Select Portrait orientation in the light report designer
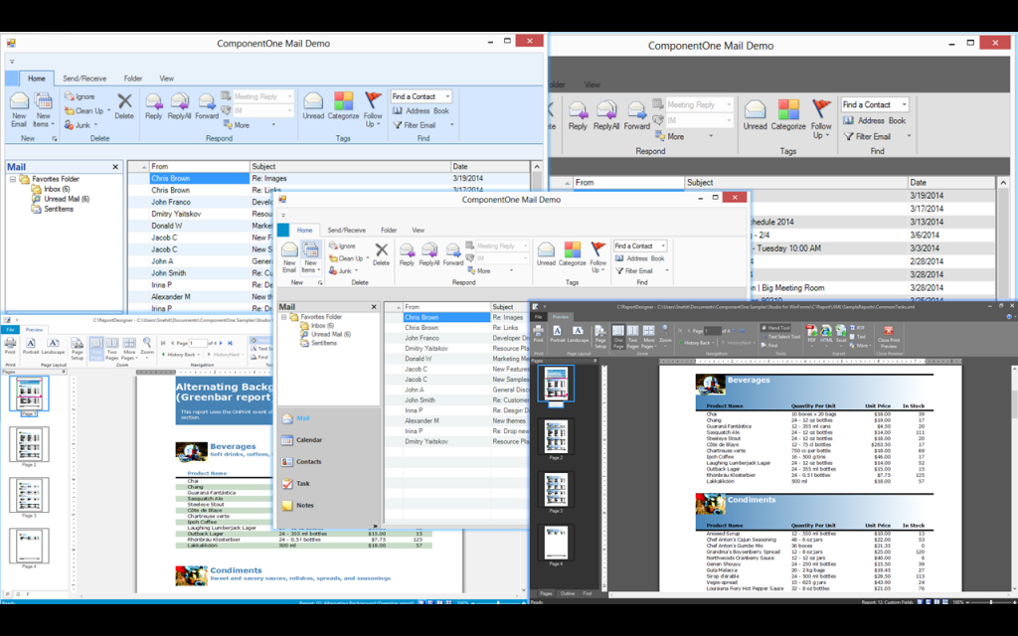Screen dimensions: 1018x636 pyautogui.click(x=31, y=346)
